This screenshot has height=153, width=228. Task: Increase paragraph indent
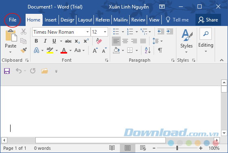coord(170,32)
